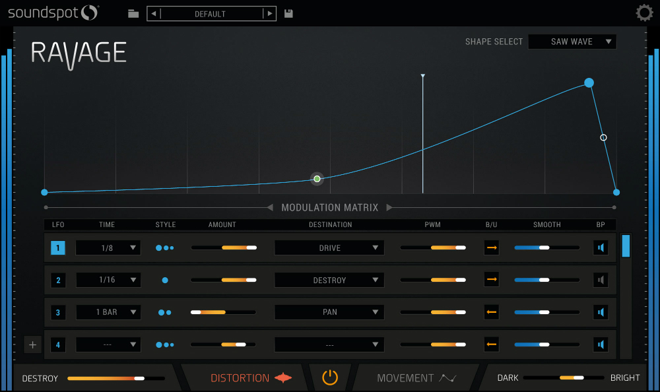Open LFO 4 empty destination dropdown
The image size is (660, 392).
[x=329, y=344]
